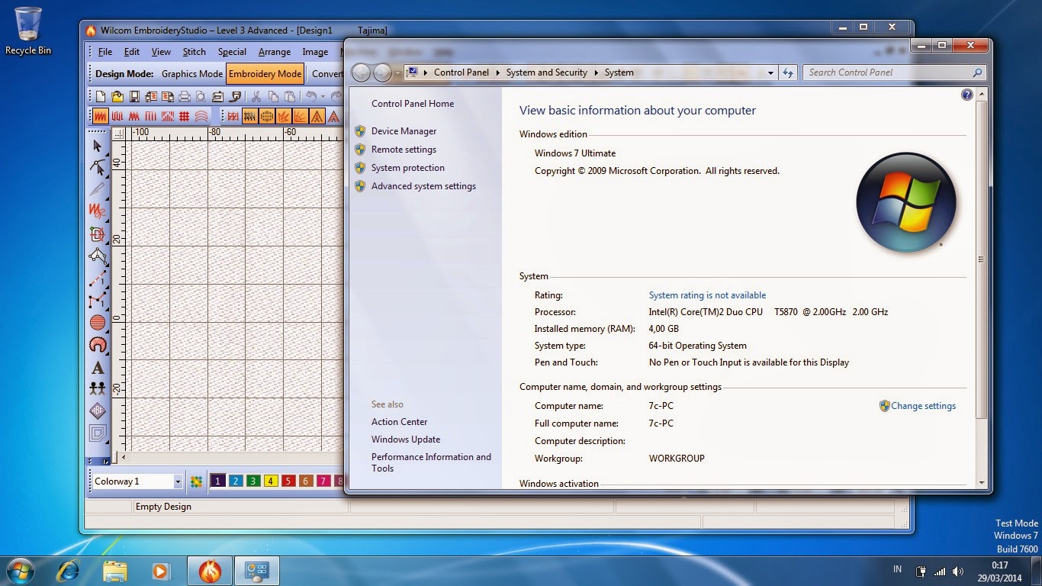Click the New design icon in Wilcom
1042x586 pixels.
coord(101,96)
